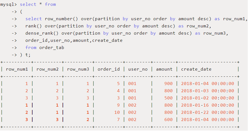The width and height of the screenshot is (248, 131).
Task: Select order_id cell in the 500 amount row
Action: point(118,98)
